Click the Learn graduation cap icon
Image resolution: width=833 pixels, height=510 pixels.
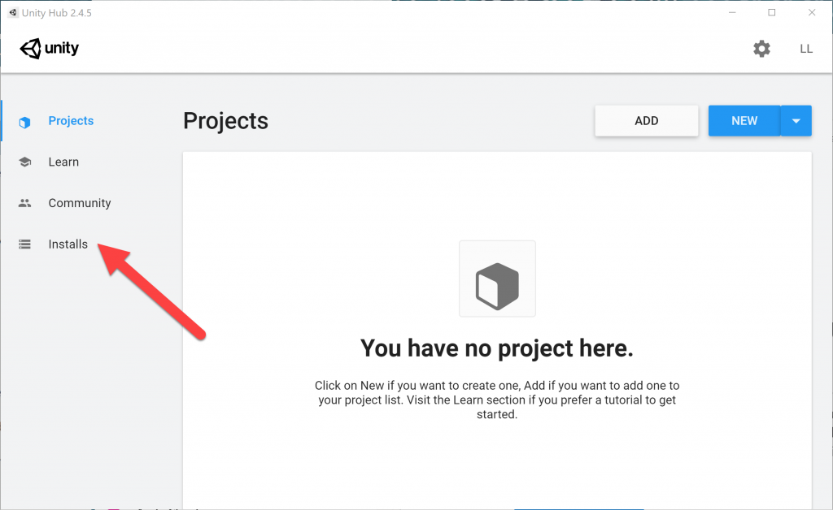pyautogui.click(x=24, y=162)
